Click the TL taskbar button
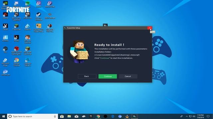This screenshot has height=119, width=213. coord(134,116)
